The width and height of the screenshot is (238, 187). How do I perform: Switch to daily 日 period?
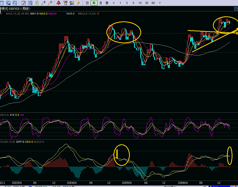[87, 3]
